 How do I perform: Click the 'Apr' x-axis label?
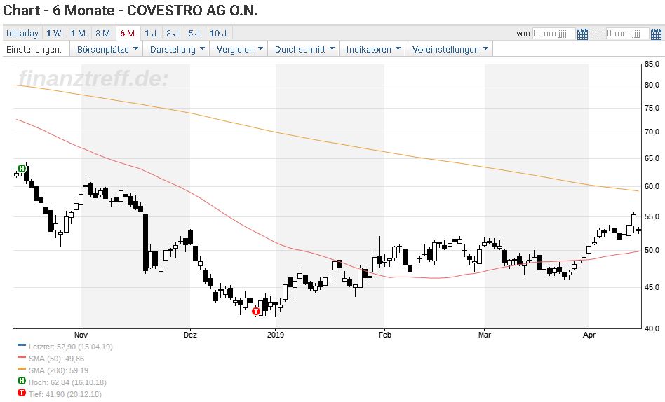589,335
